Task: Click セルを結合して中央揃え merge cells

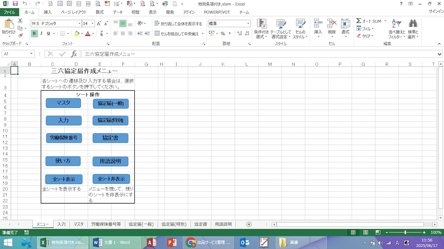Action: tap(177, 33)
